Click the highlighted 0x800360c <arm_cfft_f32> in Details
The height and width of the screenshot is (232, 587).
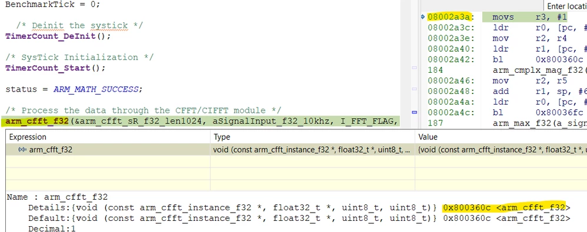click(x=506, y=207)
